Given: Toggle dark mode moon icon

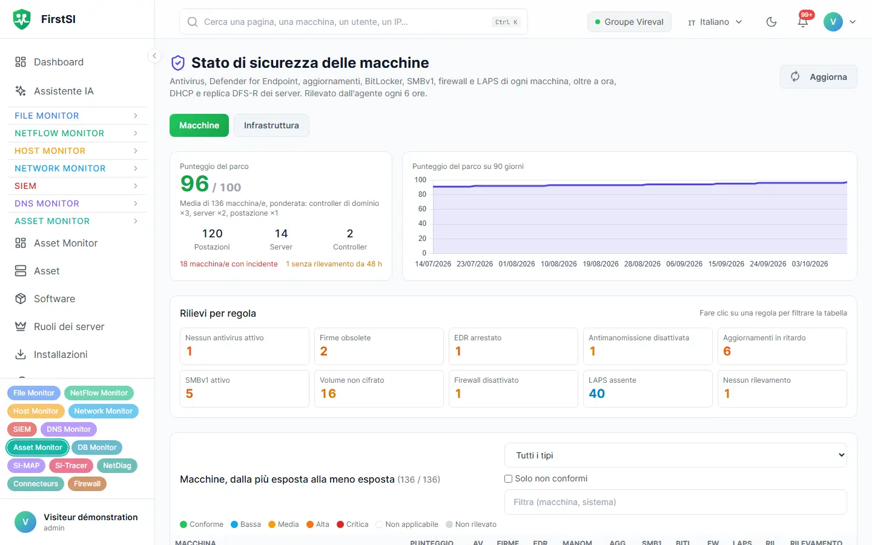Looking at the screenshot, I should (771, 22).
